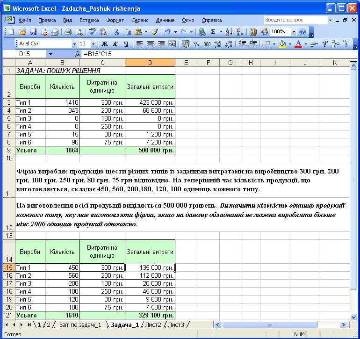Switch to 'Звіт по задачі_1' sheet tab
Screen dimensions: 360x339
coord(80,325)
